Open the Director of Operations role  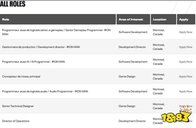[x=16, y=121]
